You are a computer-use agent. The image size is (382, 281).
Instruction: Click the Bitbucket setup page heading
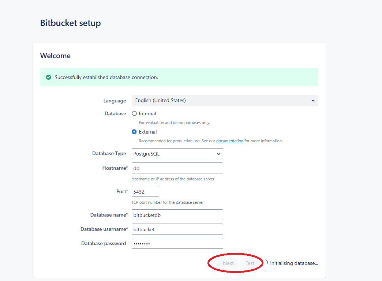pos(70,23)
